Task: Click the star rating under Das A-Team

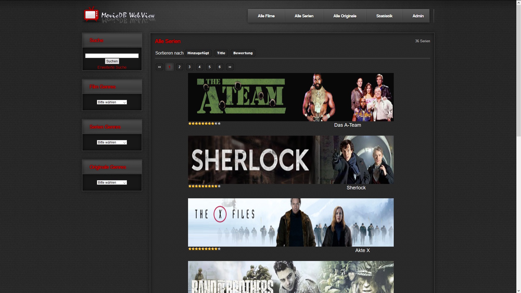Action: click(204, 124)
